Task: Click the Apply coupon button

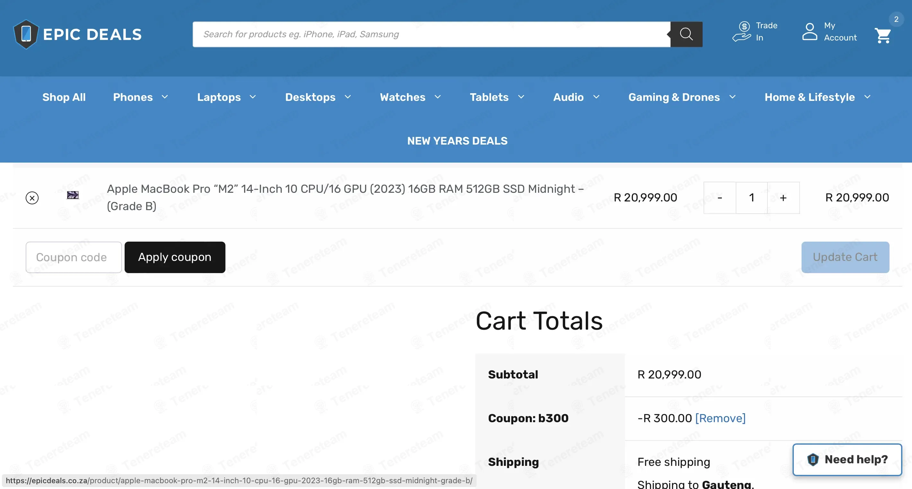Action: point(175,257)
